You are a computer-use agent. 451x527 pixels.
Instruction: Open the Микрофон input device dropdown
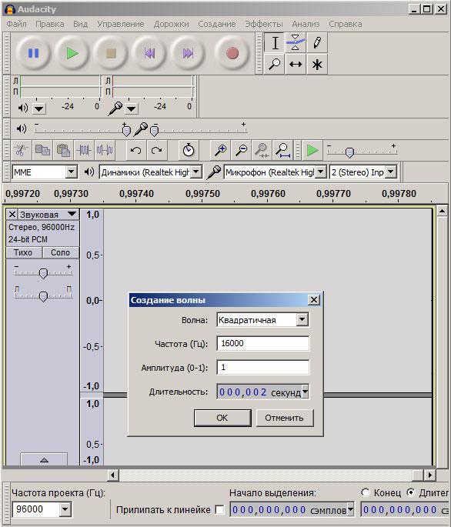tap(321, 172)
